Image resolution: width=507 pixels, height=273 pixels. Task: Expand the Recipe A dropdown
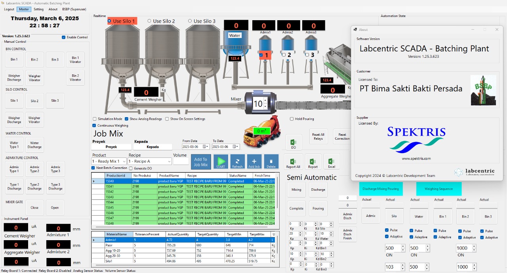(169, 161)
